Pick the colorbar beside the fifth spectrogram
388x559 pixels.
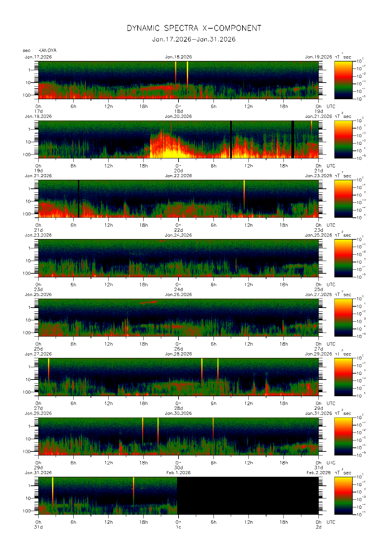pyautogui.click(x=343, y=317)
